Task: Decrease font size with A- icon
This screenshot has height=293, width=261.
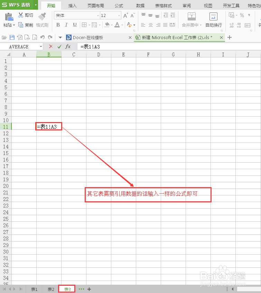Action: click(x=132, y=15)
